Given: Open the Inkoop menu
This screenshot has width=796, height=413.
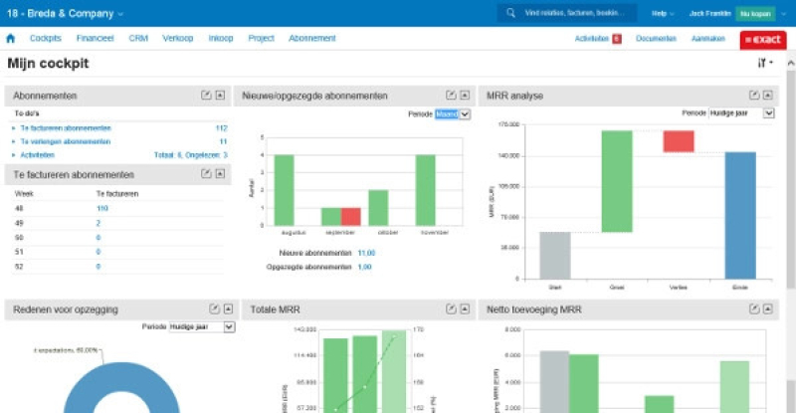Looking at the screenshot, I should coord(221,38).
